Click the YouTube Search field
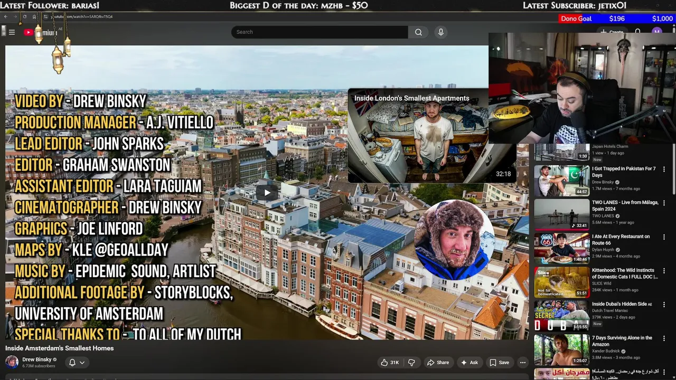The image size is (676, 380). (x=320, y=32)
